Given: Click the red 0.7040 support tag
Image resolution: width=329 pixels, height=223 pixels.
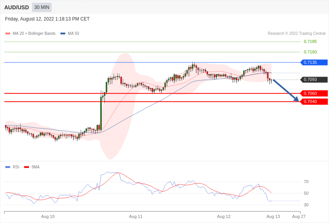Looking at the screenshot, I should [314, 101].
